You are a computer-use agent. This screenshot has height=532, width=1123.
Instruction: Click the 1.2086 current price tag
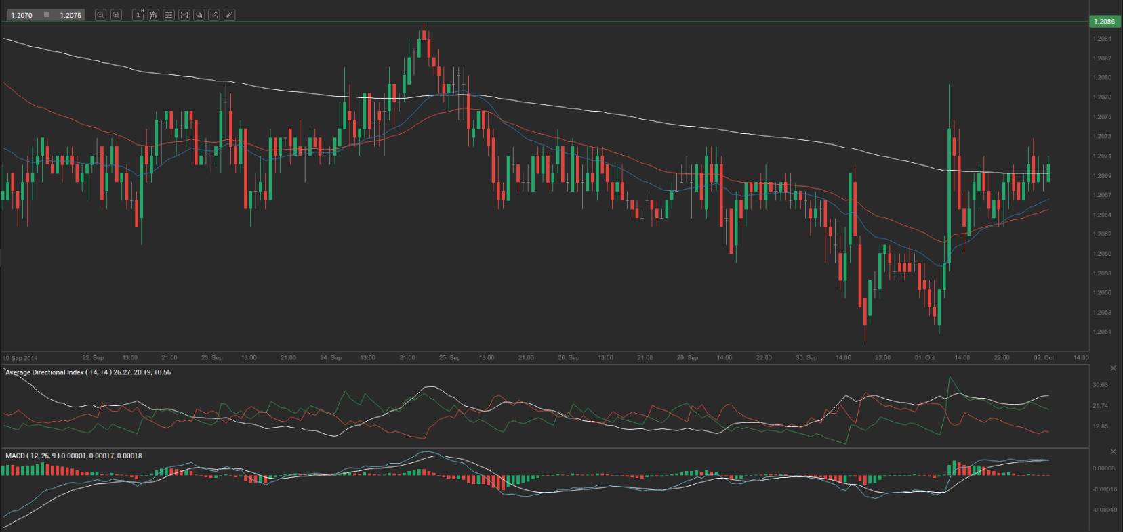[1104, 22]
